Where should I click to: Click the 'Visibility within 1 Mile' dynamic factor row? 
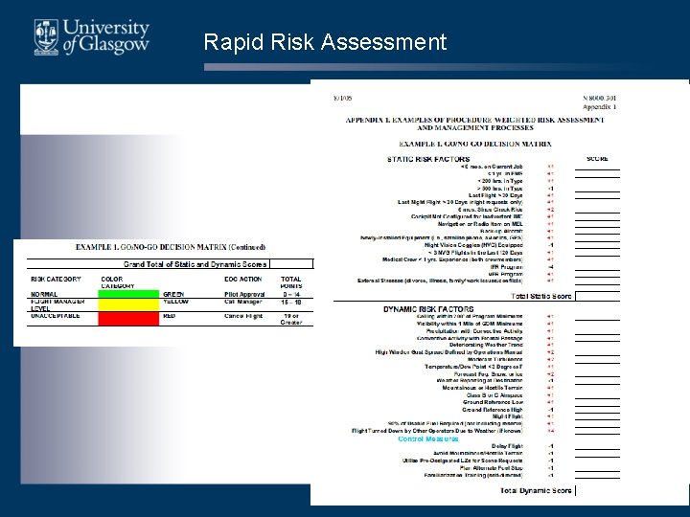coord(470,324)
